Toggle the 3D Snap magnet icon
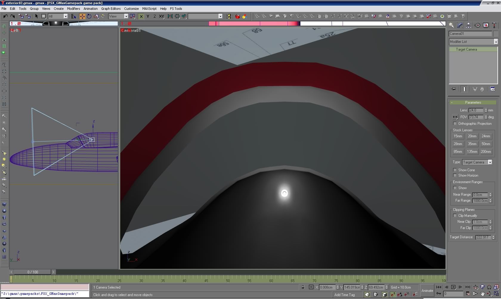Screen dimensions: 501x299 click(393, 295)
